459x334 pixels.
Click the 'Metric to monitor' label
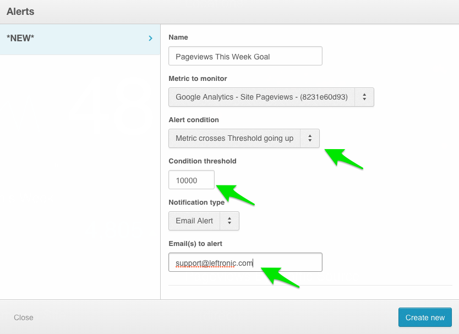point(198,79)
